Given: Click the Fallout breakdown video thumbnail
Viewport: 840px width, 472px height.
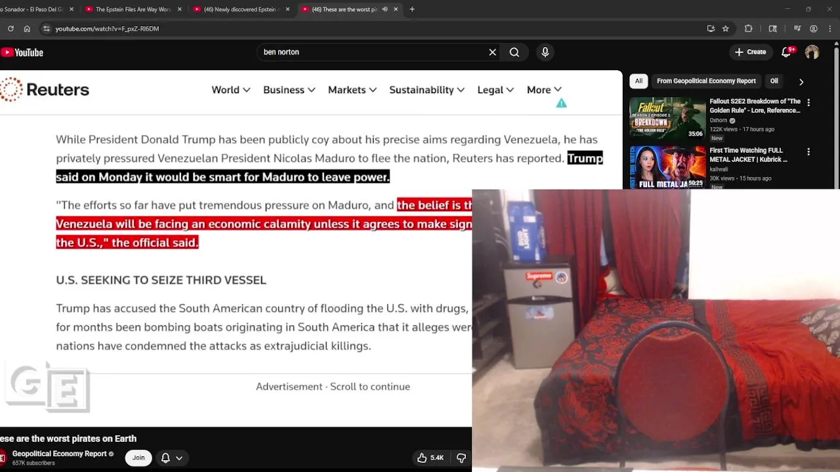Looking at the screenshot, I should click(667, 117).
